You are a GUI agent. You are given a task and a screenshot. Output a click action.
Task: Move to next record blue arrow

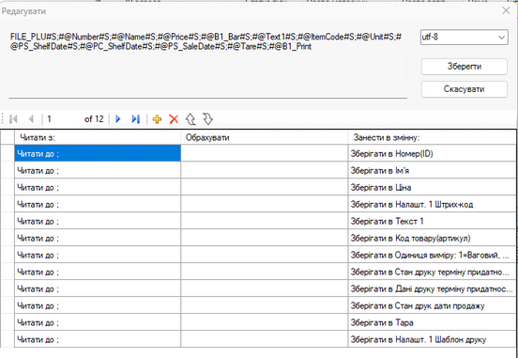tap(118, 119)
